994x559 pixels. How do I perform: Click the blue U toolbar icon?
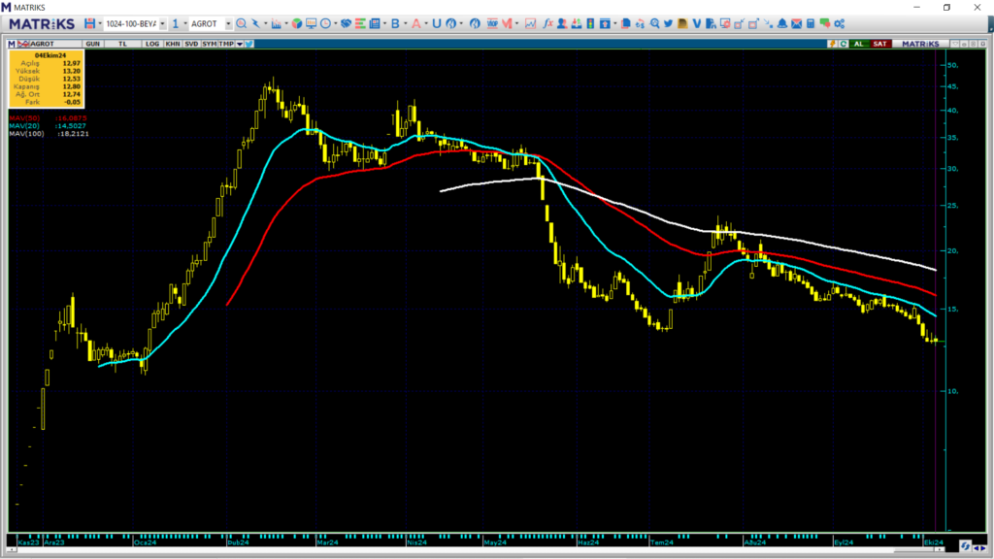click(436, 23)
